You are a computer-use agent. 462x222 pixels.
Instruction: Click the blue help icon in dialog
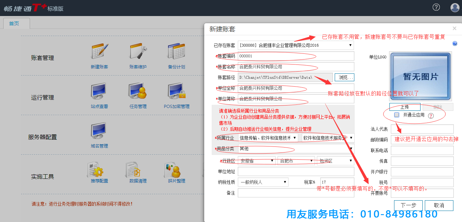coord(455,43)
